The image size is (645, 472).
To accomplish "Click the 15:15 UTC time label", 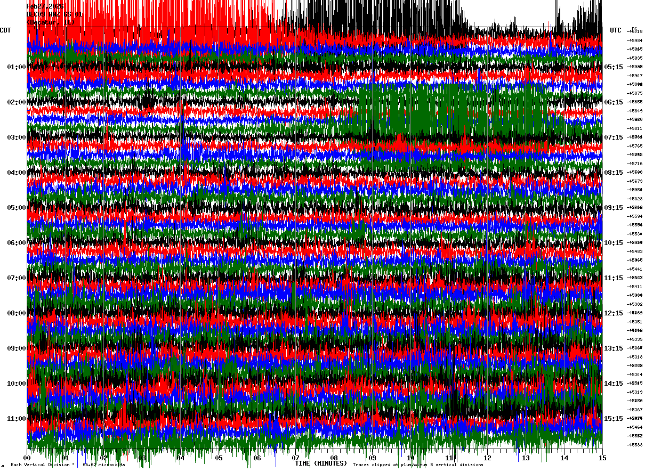I will click(x=614, y=419).
